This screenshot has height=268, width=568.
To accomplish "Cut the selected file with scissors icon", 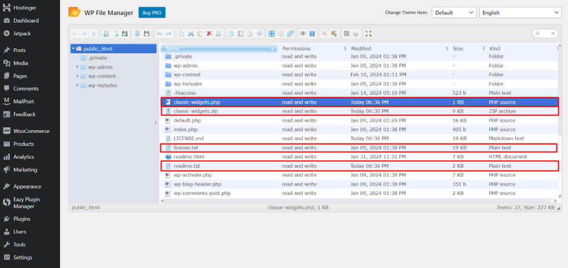I will [191, 34].
